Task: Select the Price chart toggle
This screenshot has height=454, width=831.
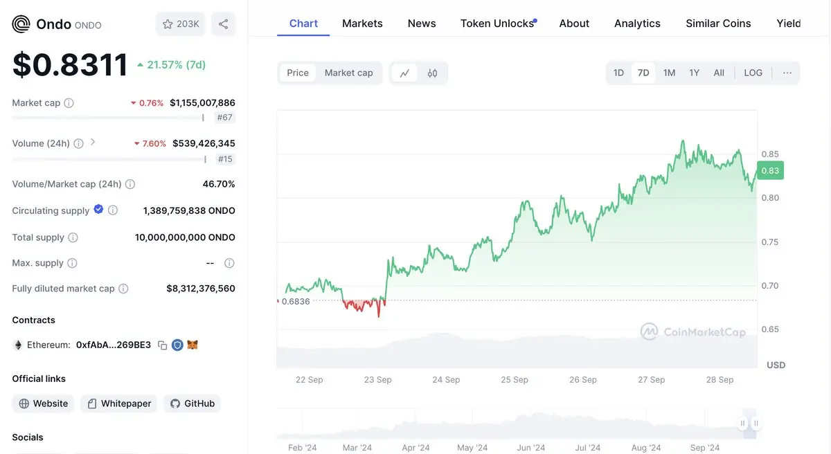Action: (298, 73)
